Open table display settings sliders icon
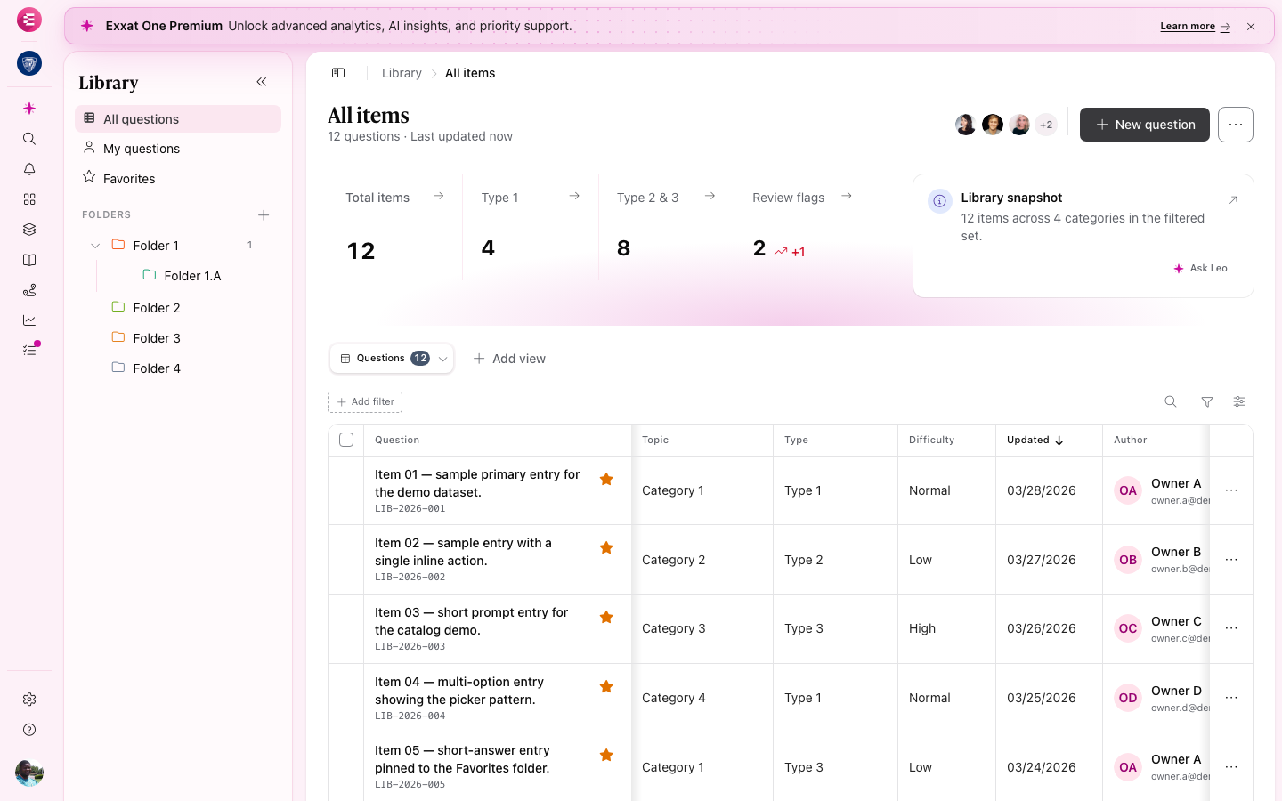This screenshot has height=801, width=1282. (1239, 402)
